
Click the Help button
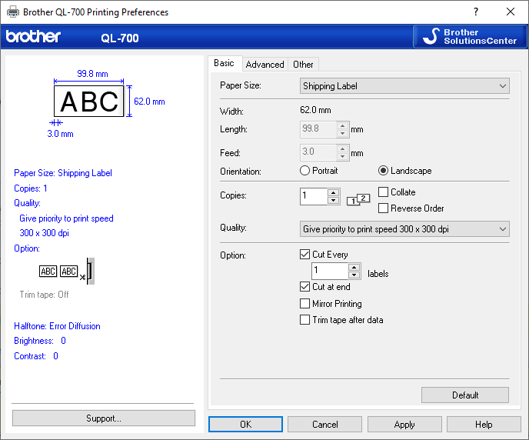[484, 424]
